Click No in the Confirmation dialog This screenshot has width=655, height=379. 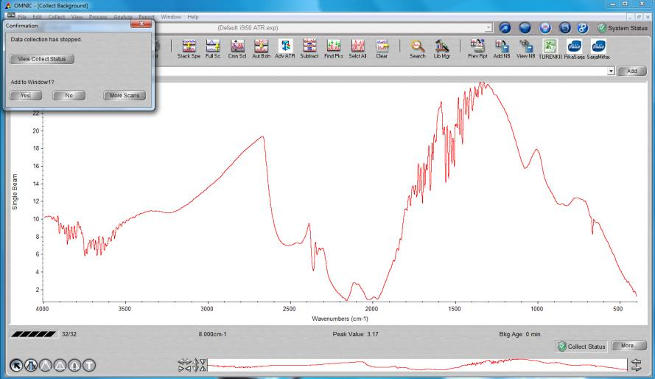(69, 95)
